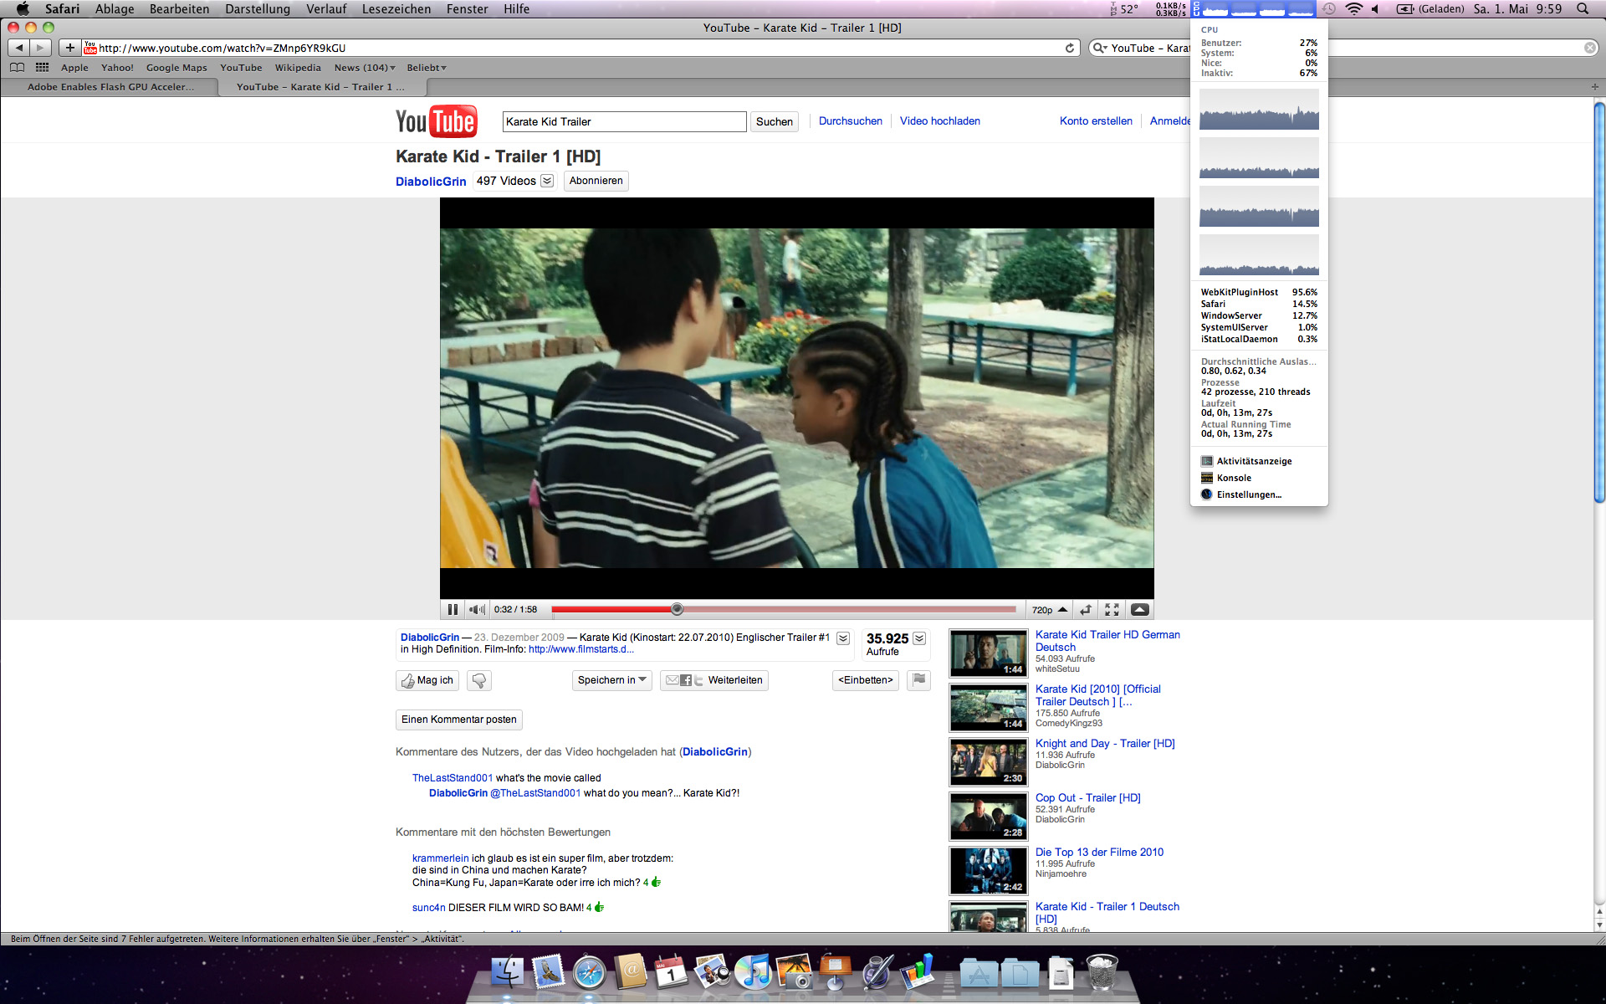Expand the video description chevron

pyautogui.click(x=843, y=638)
